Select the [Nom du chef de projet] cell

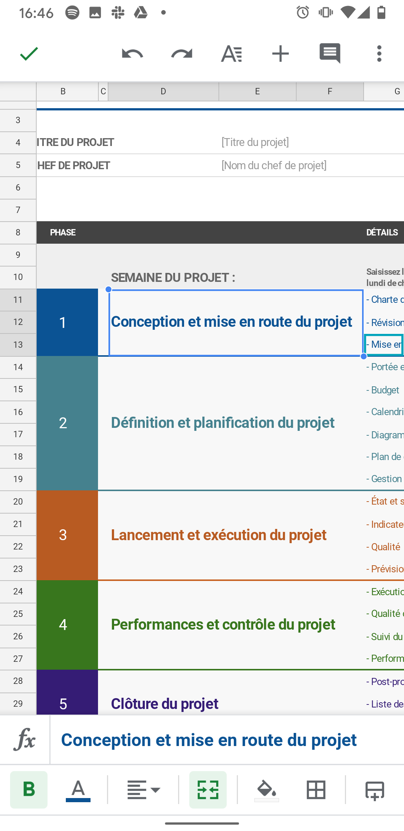274,165
